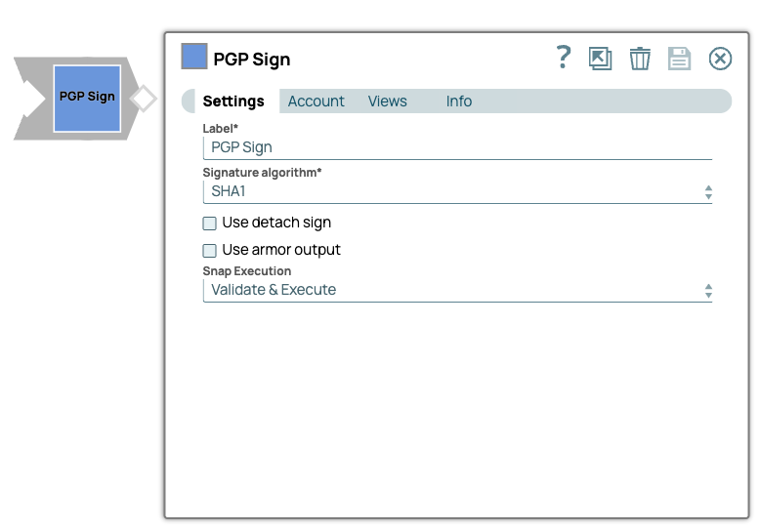Select the PGP Sign snap on canvas

pyautogui.click(x=87, y=98)
